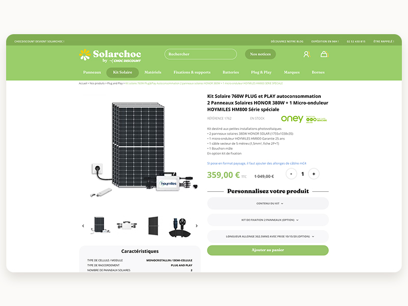Click the Oney payment logo

click(x=304, y=119)
